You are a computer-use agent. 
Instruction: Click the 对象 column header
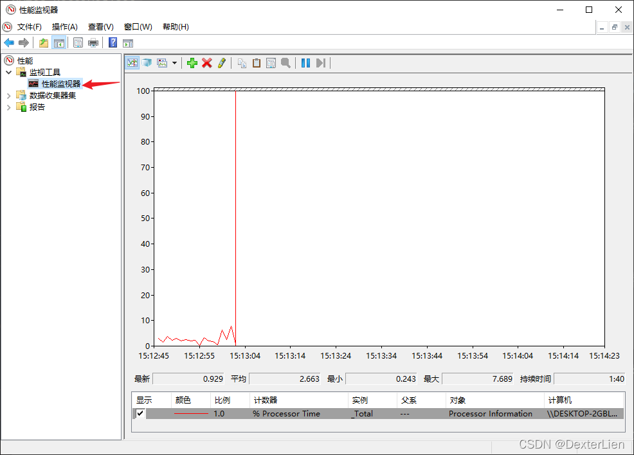(495, 400)
